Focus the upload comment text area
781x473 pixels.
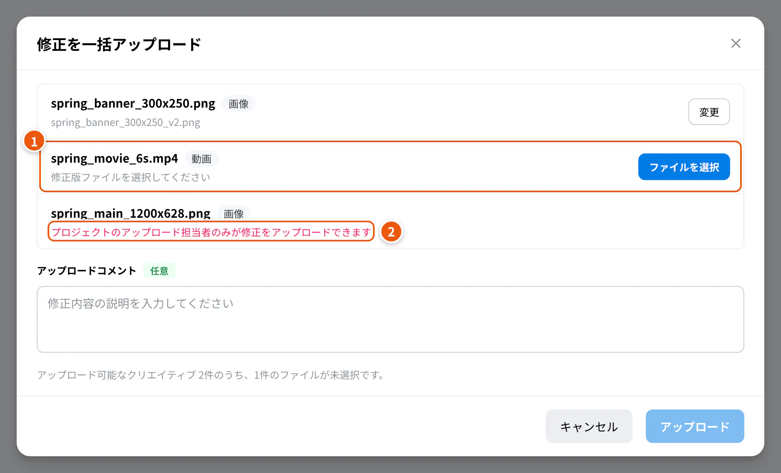[x=390, y=320]
